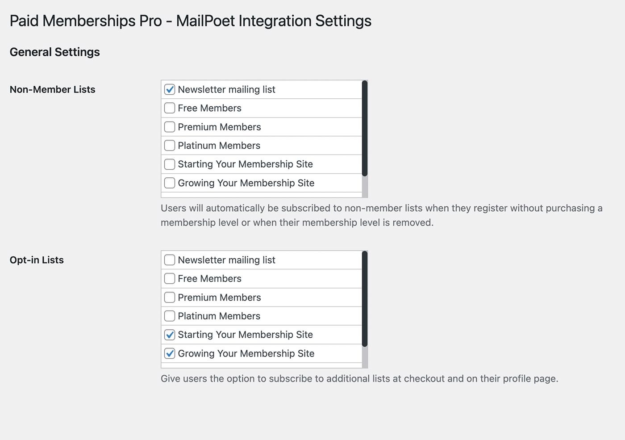Enable Free Members in Opt-in Lists
This screenshot has width=625, height=440.
(170, 278)
